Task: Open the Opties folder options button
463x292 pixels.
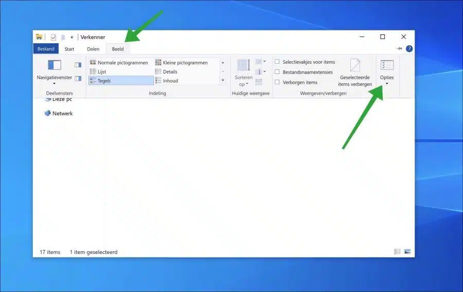Action: [387, 68]
